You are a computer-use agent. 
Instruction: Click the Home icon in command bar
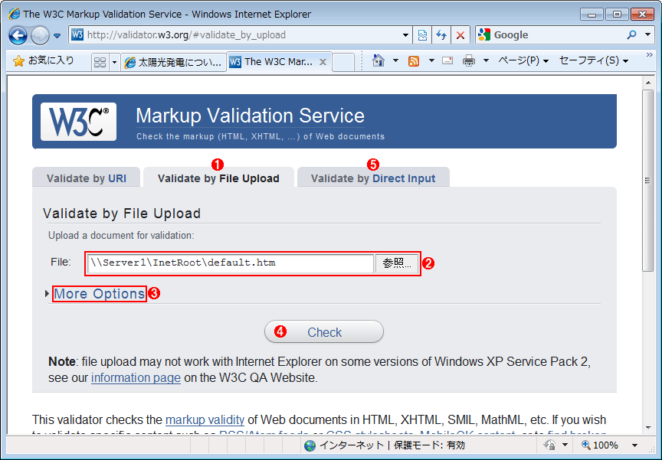pos(379,60)
